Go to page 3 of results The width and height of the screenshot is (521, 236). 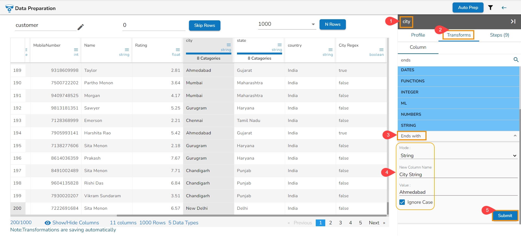[340, 223]
